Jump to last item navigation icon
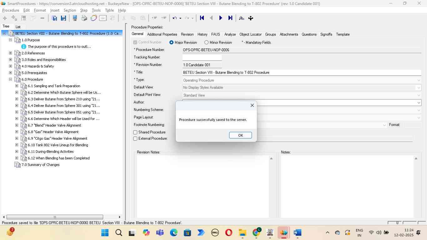 tap(230, 18)
